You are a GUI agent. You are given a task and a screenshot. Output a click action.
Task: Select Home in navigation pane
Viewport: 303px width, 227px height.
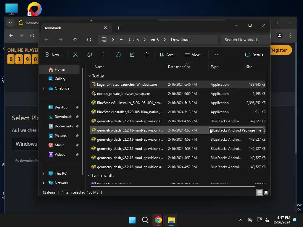[59, 69]
